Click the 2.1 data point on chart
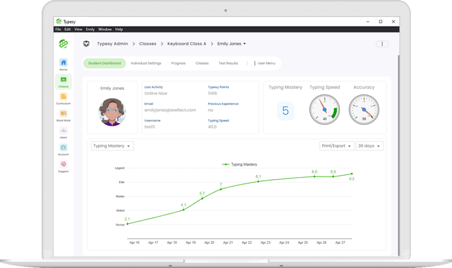 [128, 224]
